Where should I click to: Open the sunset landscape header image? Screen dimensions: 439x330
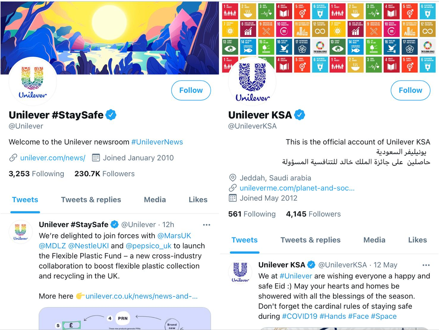click(x=110, y=38)
